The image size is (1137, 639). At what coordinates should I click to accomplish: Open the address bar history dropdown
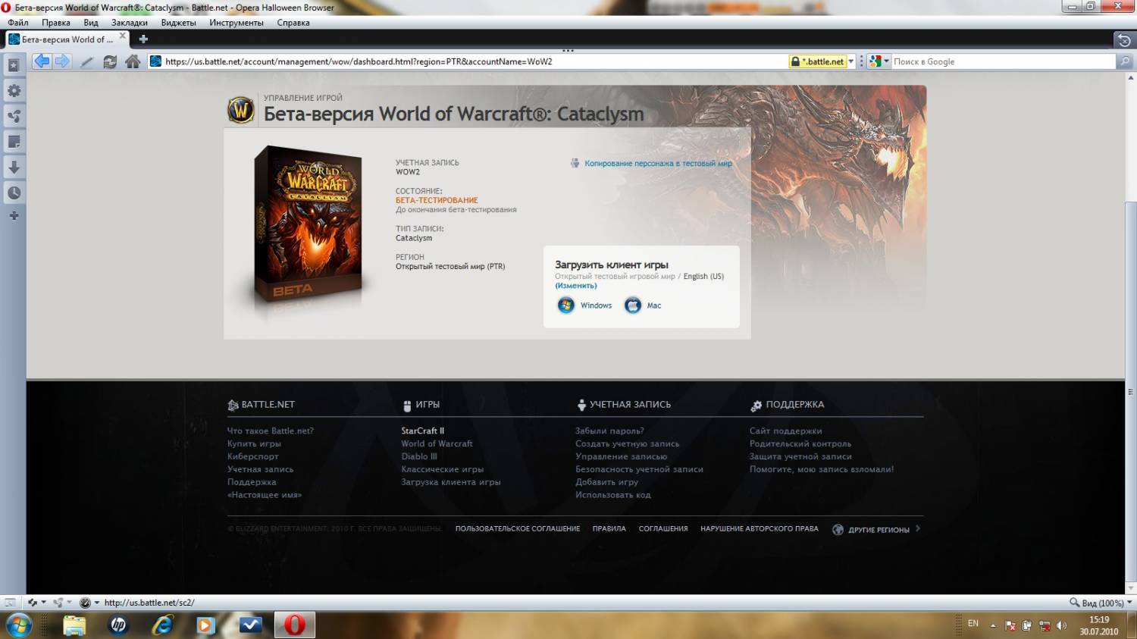[851, 61]
